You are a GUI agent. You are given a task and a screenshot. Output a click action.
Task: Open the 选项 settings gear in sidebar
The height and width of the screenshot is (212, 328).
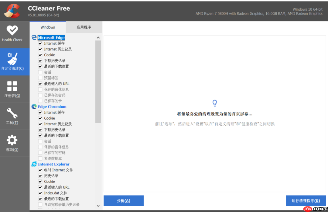tap(12, 143)
